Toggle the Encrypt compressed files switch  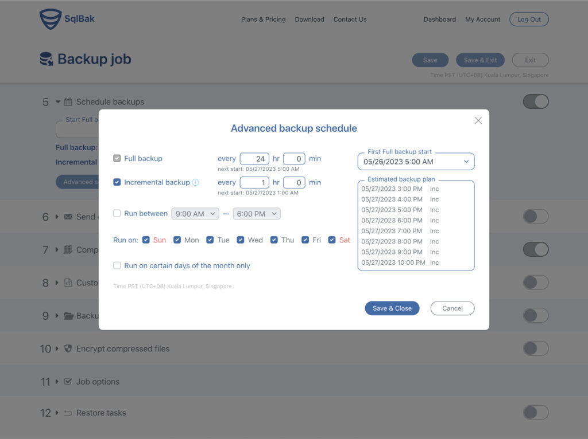coord(535,348)
